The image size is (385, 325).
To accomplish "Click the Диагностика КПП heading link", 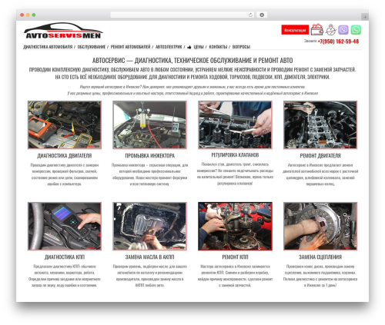I will (x=65, y=257).
